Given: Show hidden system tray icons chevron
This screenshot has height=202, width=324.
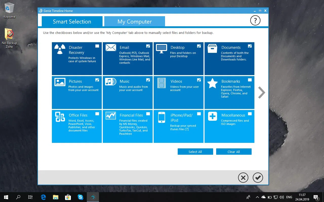Looking at the screenshot, I should click(x=257, y=197).
